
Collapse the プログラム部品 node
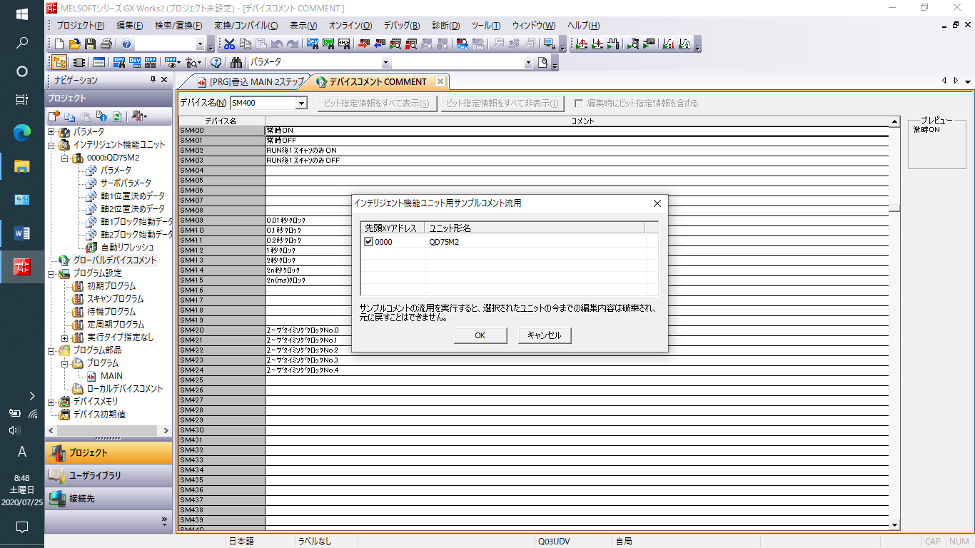51,350
